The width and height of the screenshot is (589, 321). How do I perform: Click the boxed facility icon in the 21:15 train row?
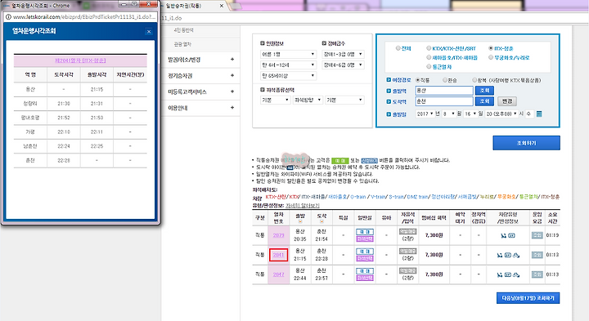(508, 255)
